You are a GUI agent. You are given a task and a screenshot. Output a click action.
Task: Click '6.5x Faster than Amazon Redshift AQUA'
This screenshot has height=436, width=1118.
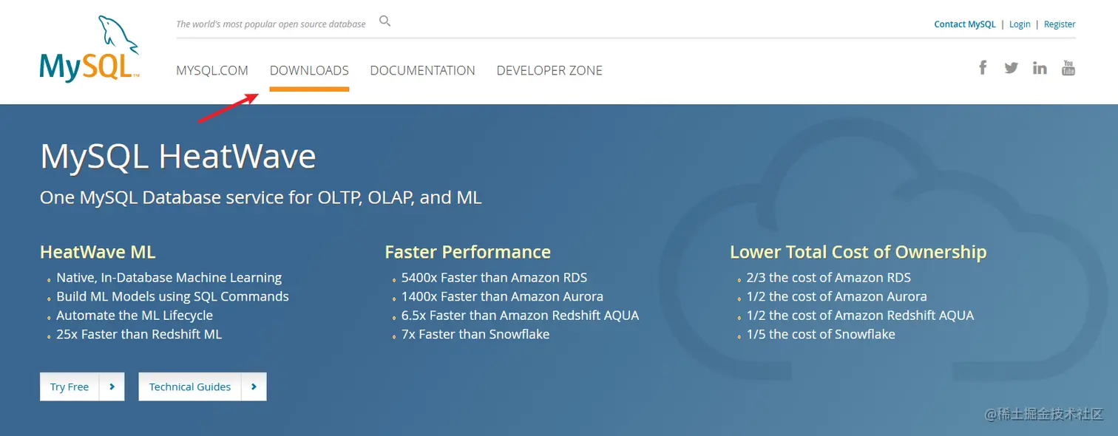[520, 316]
